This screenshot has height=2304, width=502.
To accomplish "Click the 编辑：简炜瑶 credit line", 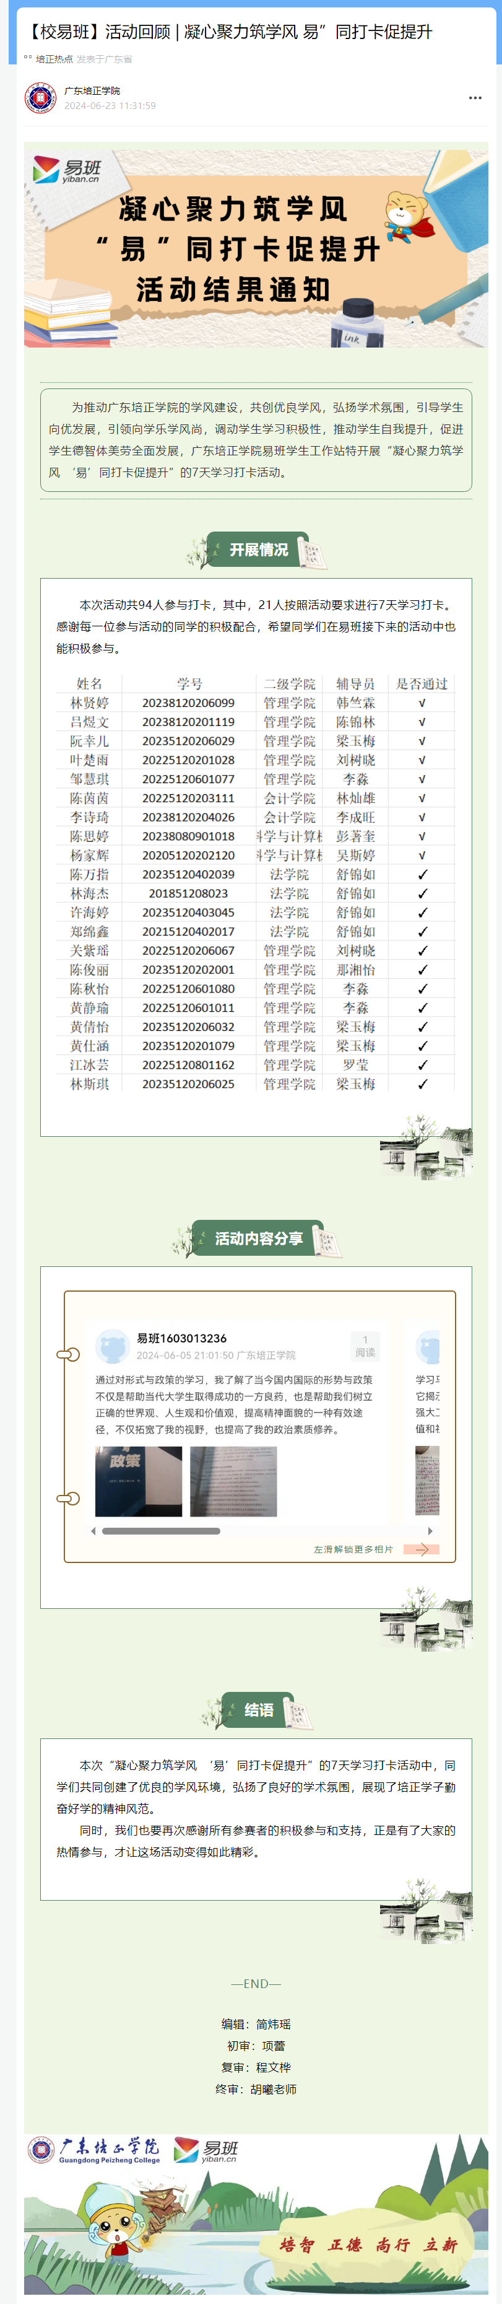I will tap(256, 2024).
